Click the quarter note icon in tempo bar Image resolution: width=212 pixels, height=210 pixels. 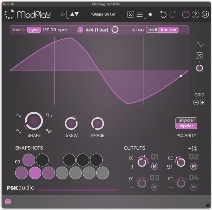[x=80, y=30]
